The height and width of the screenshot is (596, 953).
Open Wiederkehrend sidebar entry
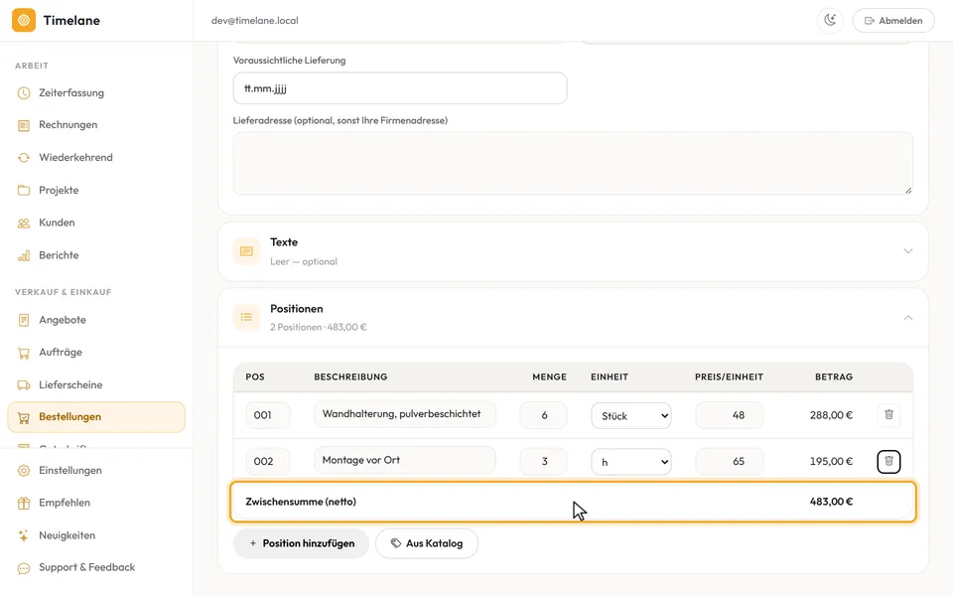pyautogui.click(x=96, y=158)
